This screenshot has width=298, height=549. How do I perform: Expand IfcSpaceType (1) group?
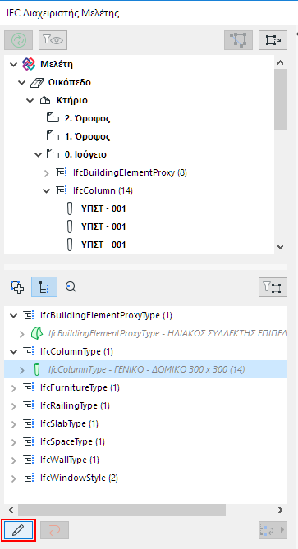[x=14, y=442]
